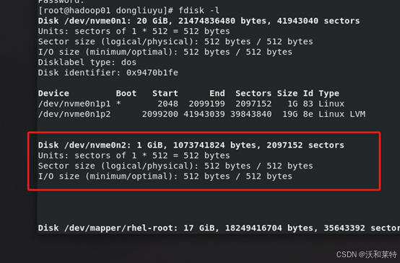Image resolution: width=400 pixels, height=263 pixels.
Task: Click the Size column header
Action: (x=287, y=94)
